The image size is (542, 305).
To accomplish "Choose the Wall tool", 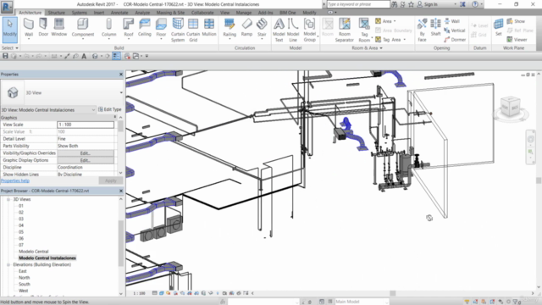I will pos(29,28).
